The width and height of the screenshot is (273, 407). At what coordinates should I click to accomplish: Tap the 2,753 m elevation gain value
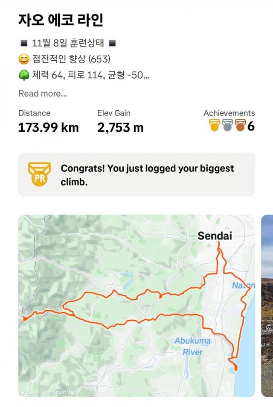pyautogui.click(x=120, y=127)
